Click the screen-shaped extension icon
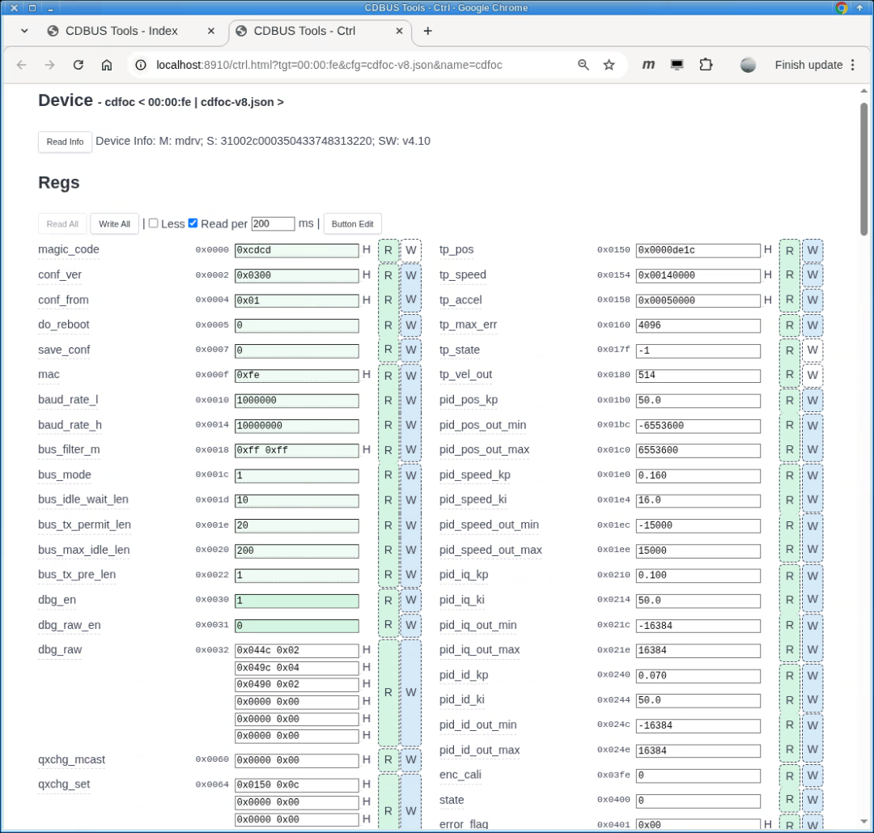This screenshot has width=874, height=833. (677, 65)
